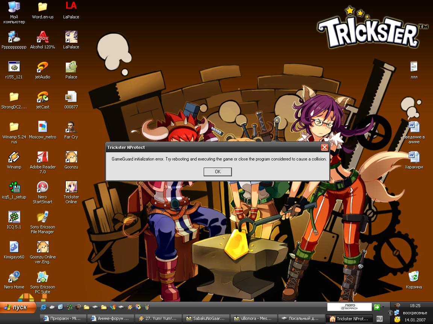Viewport: 433px width, 324px height.
Task: Select the Word.en-us folder icon
Action: click(x=43, y=10)
